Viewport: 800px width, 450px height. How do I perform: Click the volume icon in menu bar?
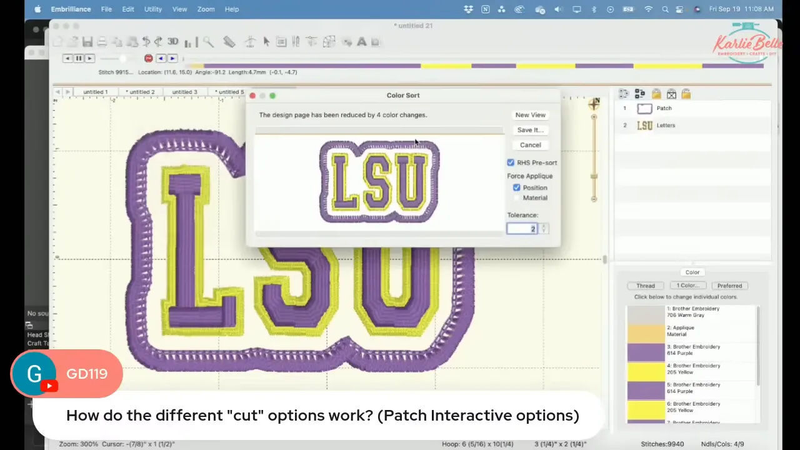557,9
